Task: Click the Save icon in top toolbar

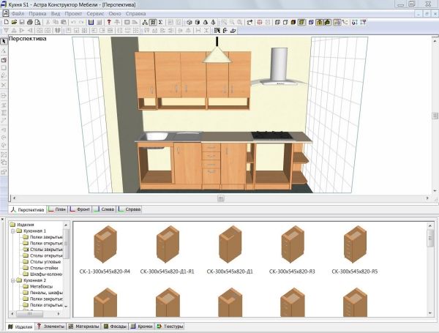Action: pyautogui.click(x=22, y=23)
